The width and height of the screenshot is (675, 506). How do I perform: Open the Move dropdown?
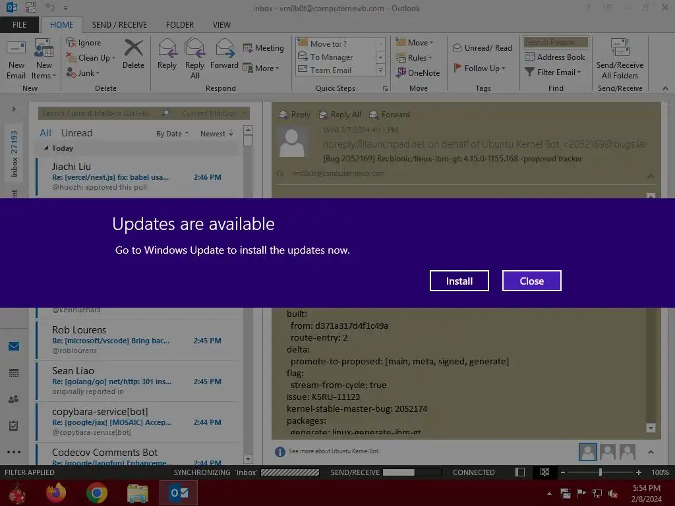[x=414, y=43]
